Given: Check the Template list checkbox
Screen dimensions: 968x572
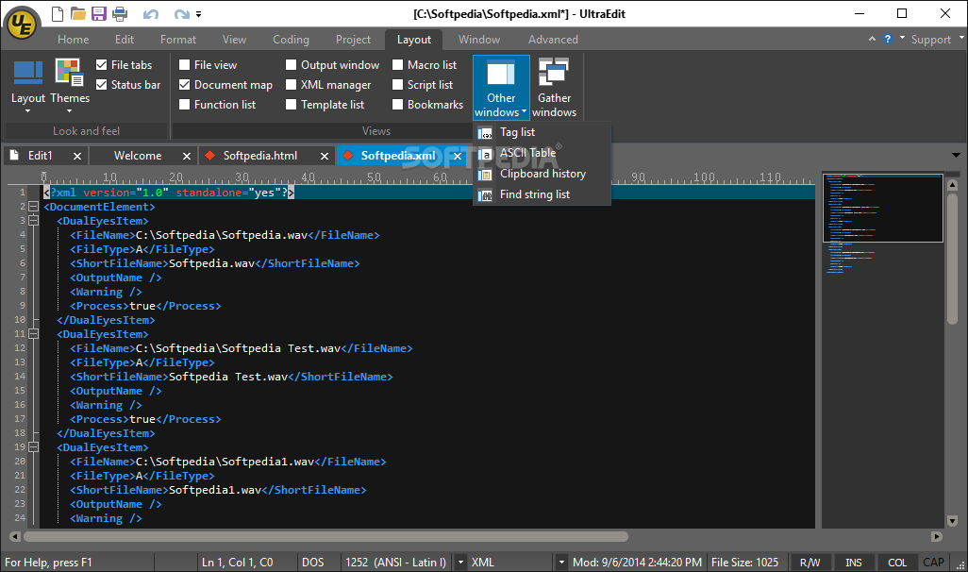Looking at the screenshot, I should 291,105.
